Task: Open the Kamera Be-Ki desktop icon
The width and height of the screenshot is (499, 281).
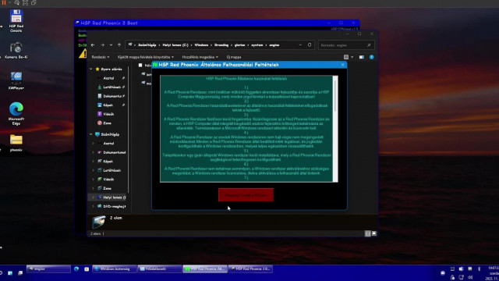Action: pyautogui.click(x=16, y=50)
